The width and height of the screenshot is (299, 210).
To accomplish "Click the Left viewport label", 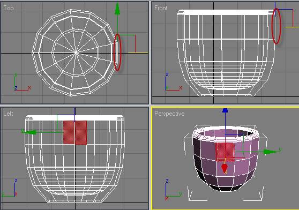I will 8,114.
